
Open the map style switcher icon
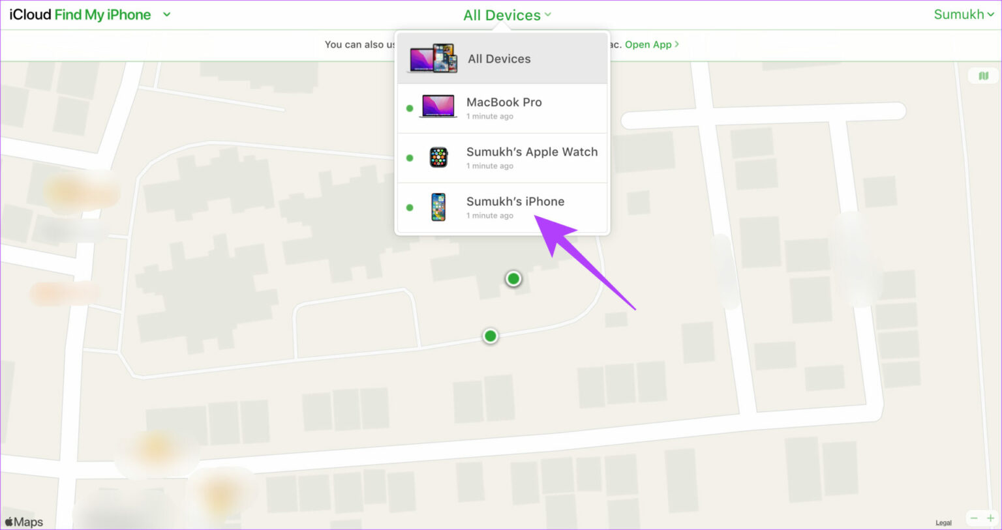click(982, 76)
